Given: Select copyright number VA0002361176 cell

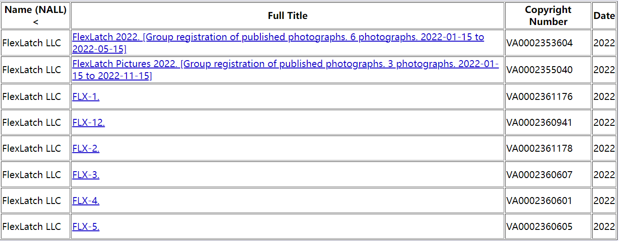Looking at the screenshot, I should click(x=548, y=97).
